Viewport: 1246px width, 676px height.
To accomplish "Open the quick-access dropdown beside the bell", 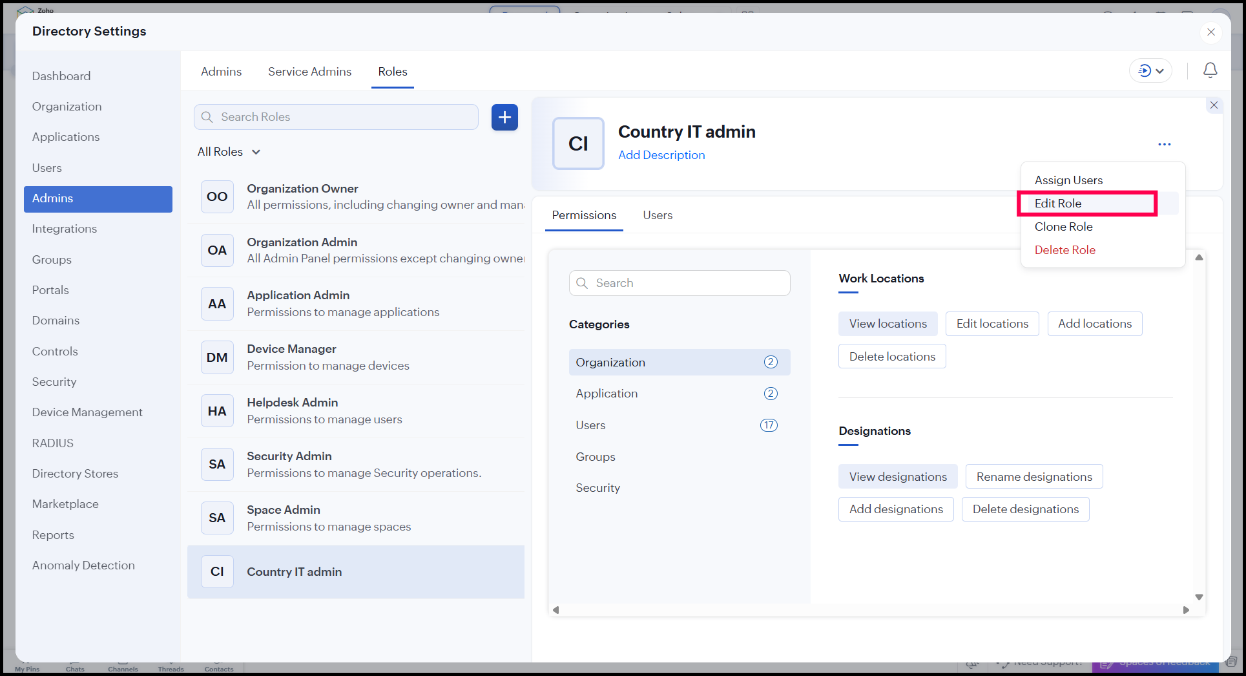I will pos(1150,70).
